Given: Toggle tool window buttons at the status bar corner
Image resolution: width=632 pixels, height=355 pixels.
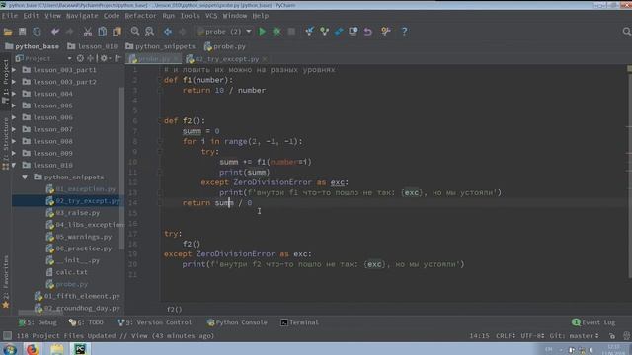Looking at the screenshot, I should tap(7, 335).
